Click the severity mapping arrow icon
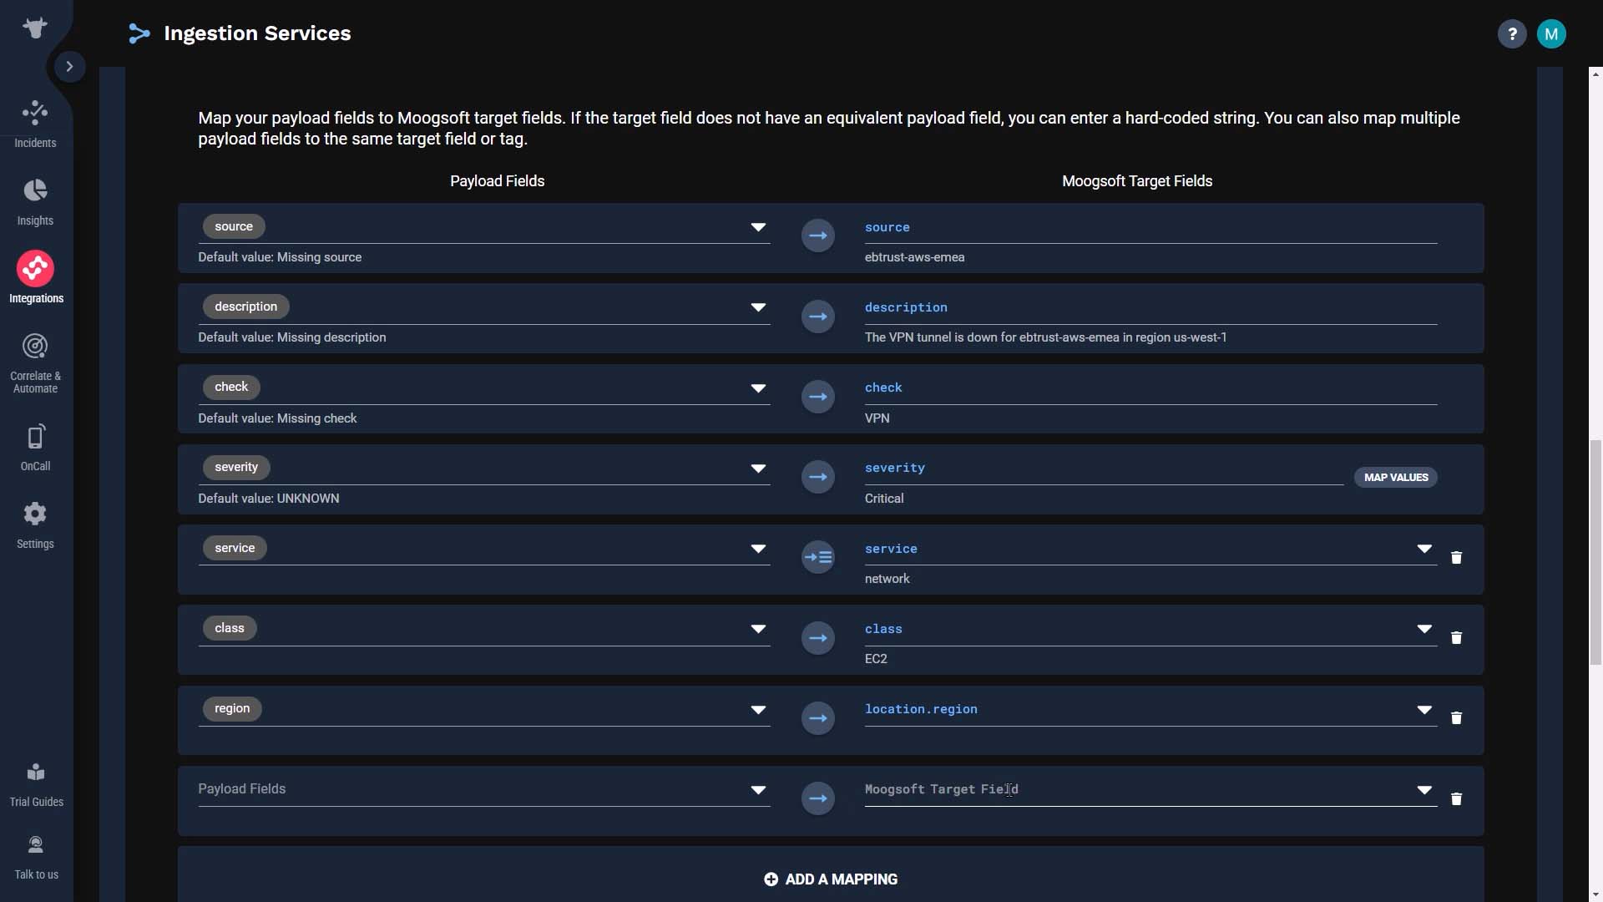This screenshot has height=902, width=1603. coord(818,477)
